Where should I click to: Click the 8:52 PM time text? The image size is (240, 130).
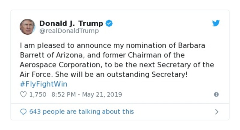click(63, 94)
